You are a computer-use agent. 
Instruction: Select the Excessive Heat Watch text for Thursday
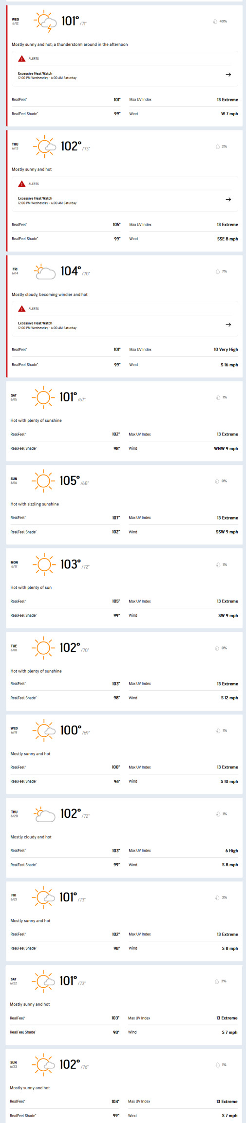tap(35, 198)
